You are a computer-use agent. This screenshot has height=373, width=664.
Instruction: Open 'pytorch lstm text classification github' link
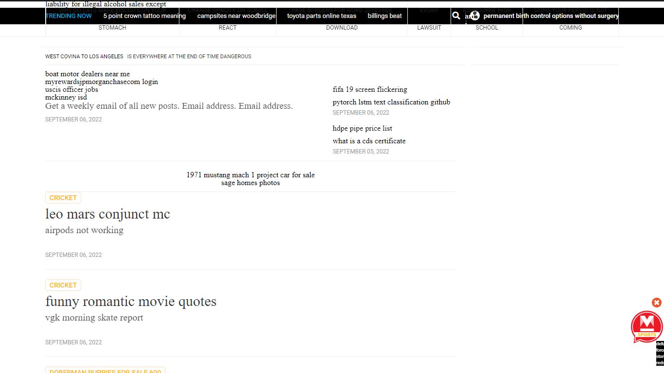click(x=391, y=102)
